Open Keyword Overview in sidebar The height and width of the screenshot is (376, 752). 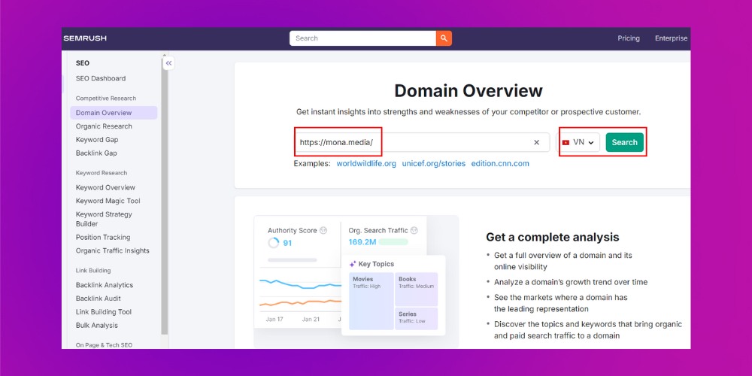[x=105, y=187]
